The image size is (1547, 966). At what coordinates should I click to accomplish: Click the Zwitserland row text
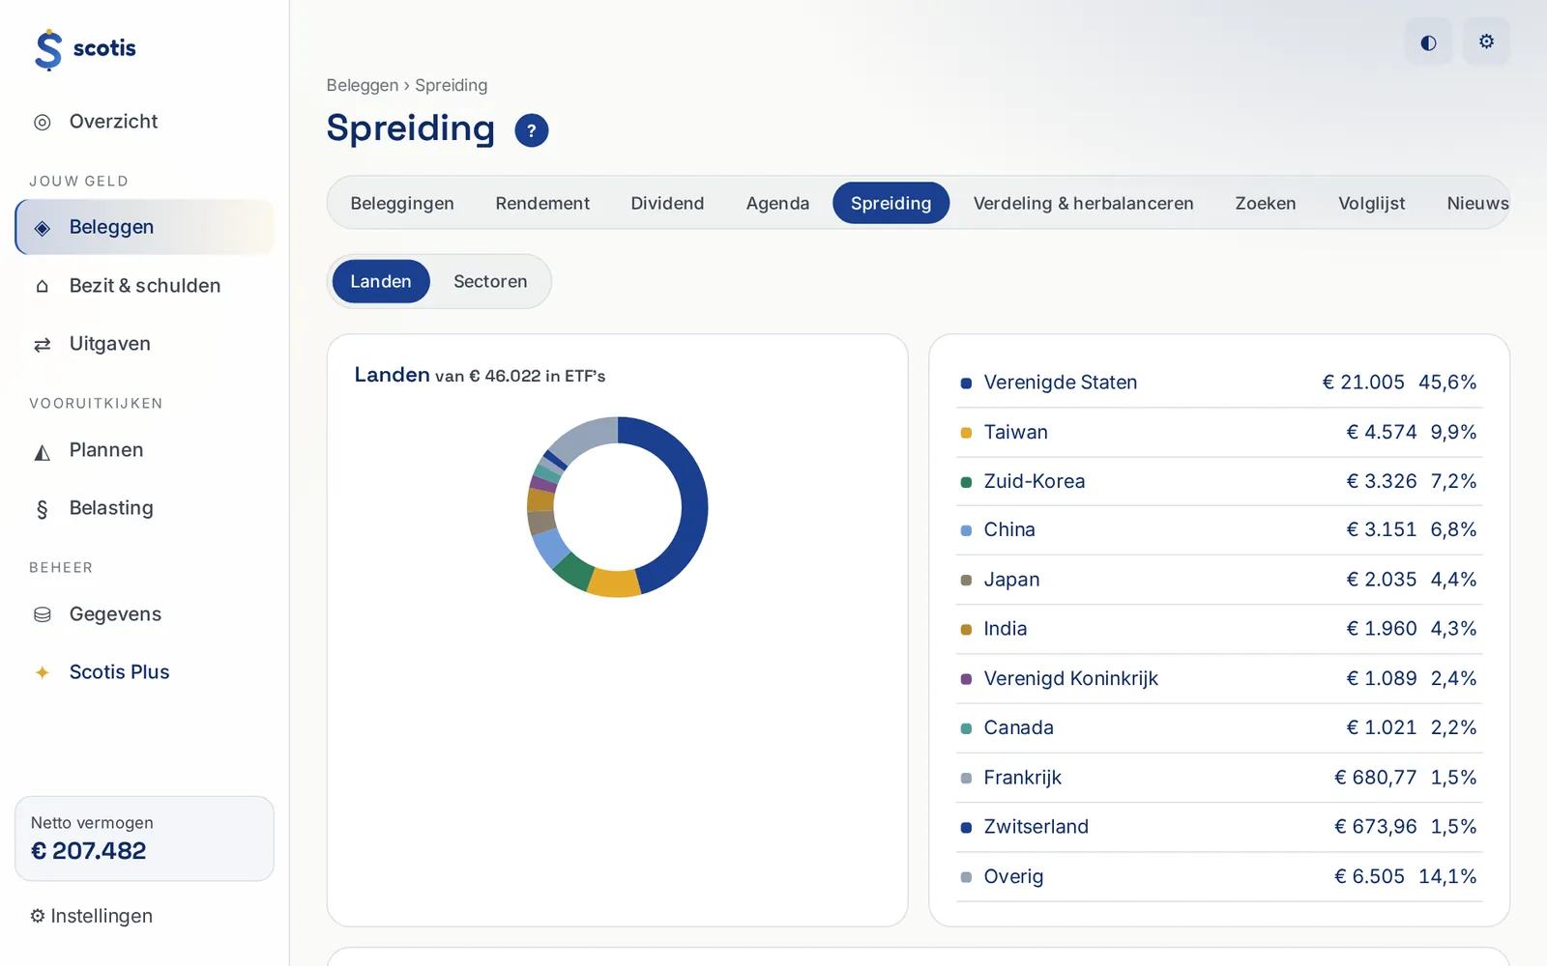tap(1036, 827)
